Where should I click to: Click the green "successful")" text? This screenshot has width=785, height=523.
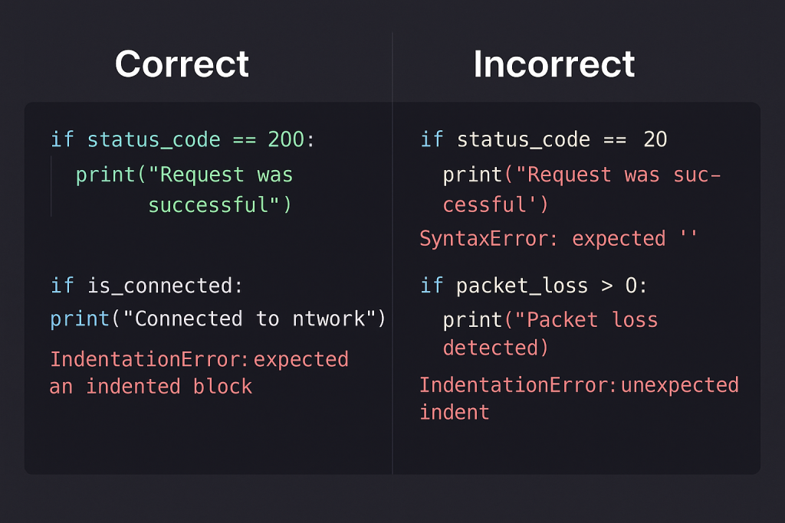tap(220, 204)
